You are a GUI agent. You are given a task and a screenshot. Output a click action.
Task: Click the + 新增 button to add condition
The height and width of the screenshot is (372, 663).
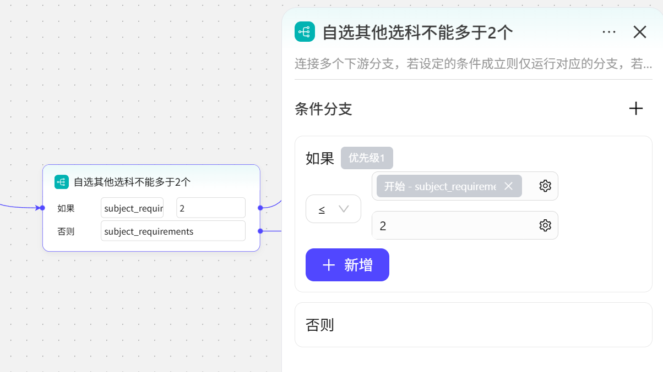[x=347, y=265]
